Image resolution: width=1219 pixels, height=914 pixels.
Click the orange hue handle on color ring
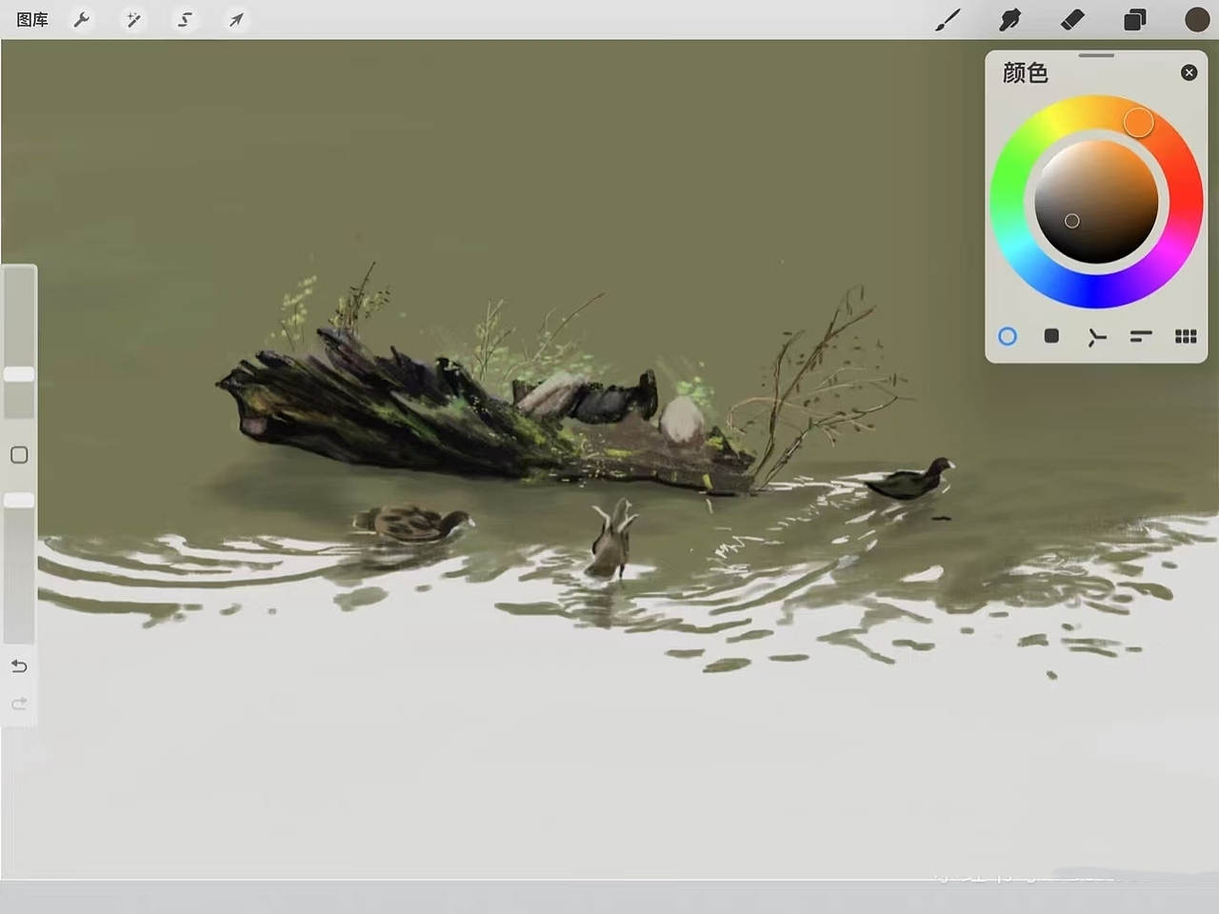tap(1138, 122)
